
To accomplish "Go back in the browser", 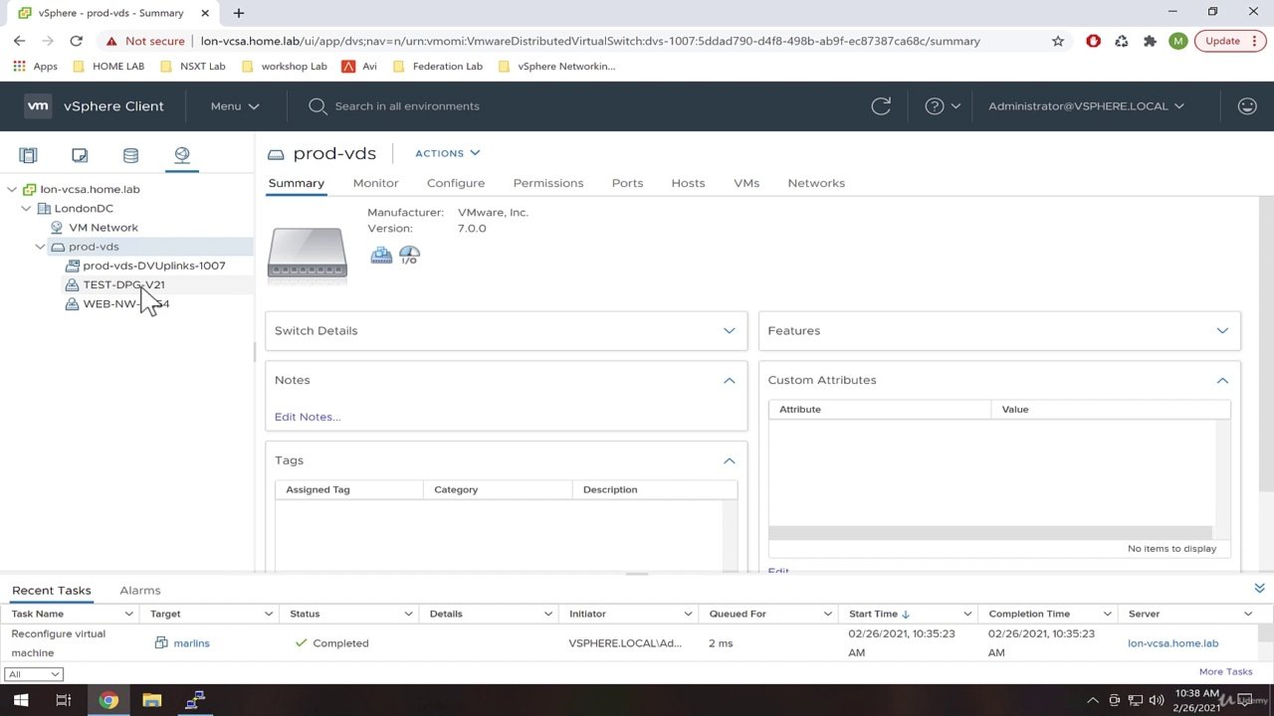I will coord(19,41).
